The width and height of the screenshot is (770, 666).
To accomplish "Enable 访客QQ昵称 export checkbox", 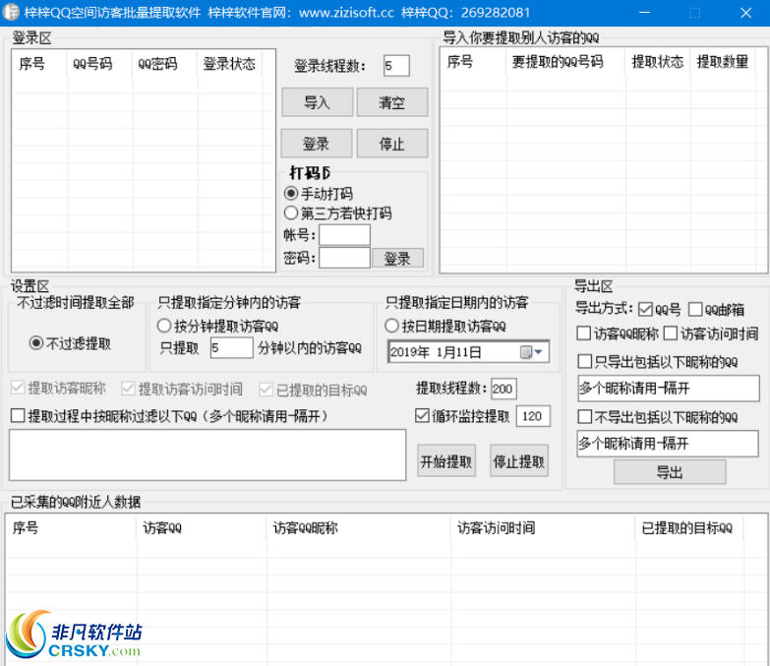I will [x=583, y=333].
